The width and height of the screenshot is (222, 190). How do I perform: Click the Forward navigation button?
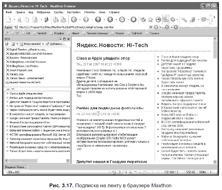(x=86, y=20)
